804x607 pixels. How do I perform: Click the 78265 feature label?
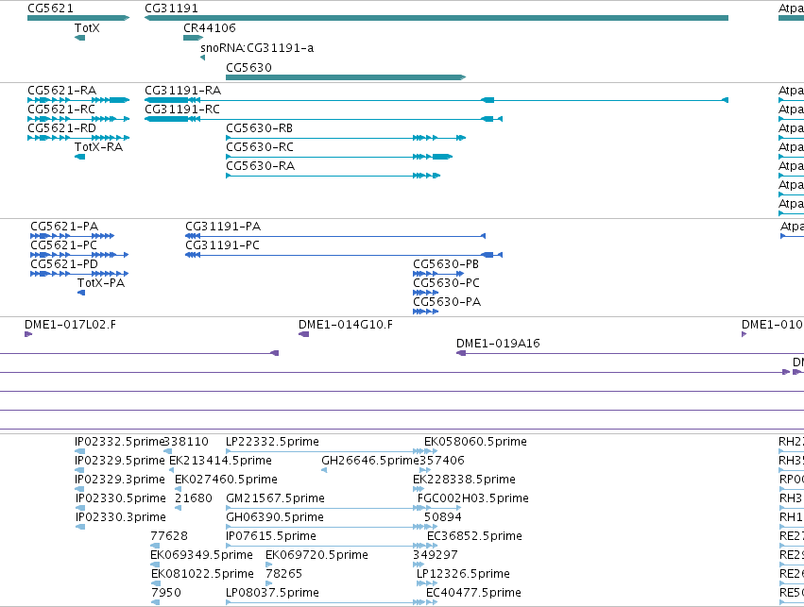(284, 575)
